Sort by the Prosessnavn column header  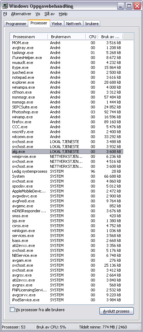tap(29, 37)
